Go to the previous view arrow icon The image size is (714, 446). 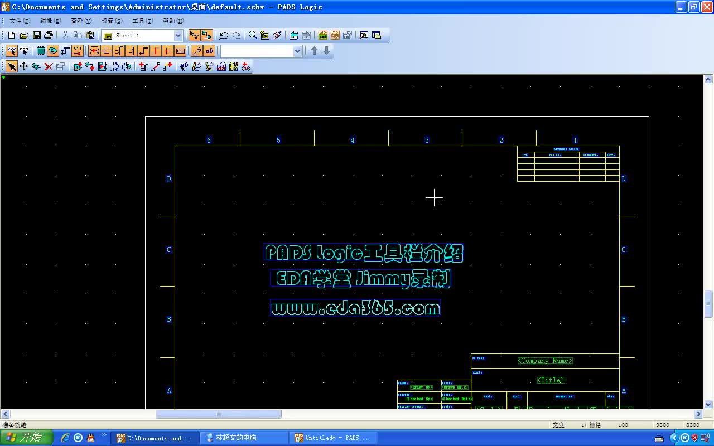coord(294,35)
